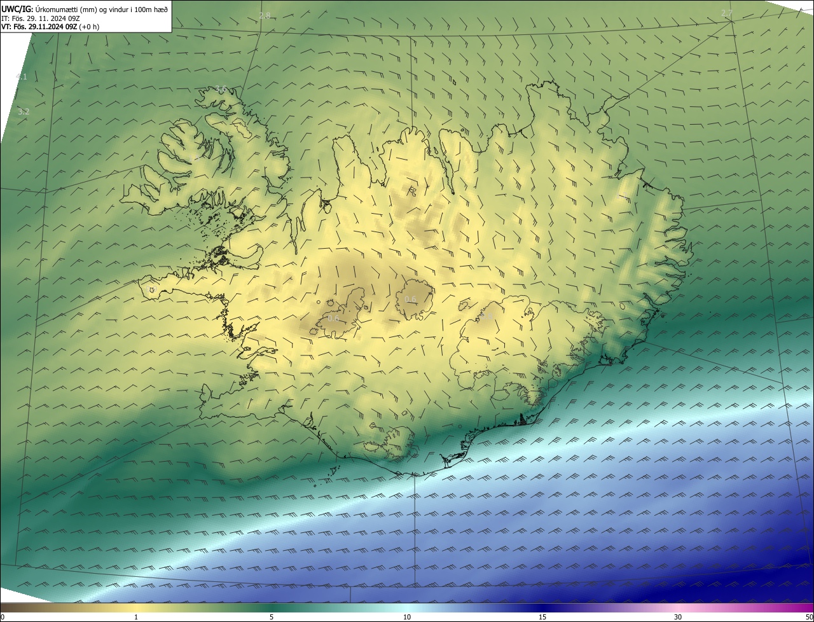The height and width of the screenshot is (622, 814).
Task: Click the 0.6 label on Langjökull glacier
Action: 334,318
